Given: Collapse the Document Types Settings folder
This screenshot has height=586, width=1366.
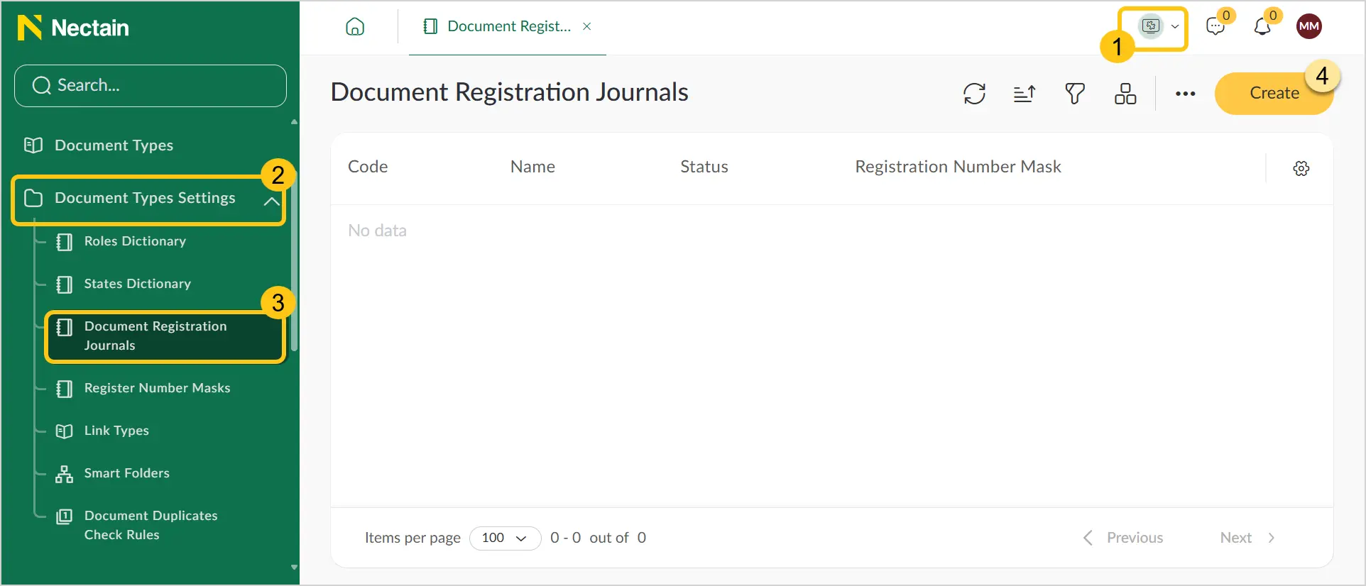Looking at the screenshot, I should pos(271,201).
